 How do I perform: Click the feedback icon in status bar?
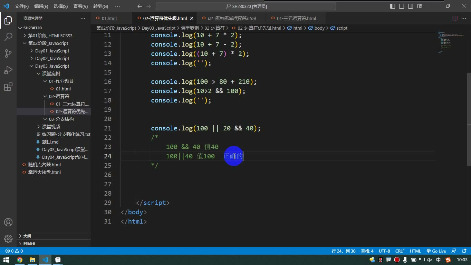coord(454,251)
